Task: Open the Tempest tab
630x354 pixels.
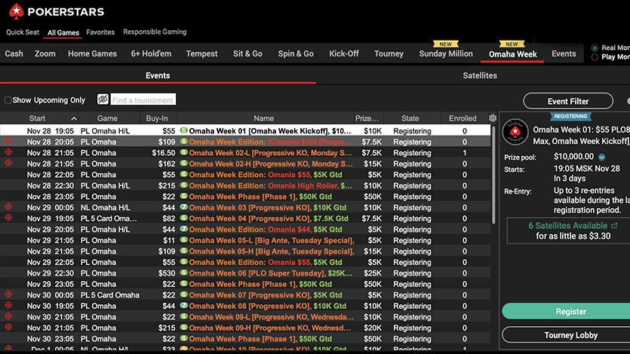Action: point(201,53)
